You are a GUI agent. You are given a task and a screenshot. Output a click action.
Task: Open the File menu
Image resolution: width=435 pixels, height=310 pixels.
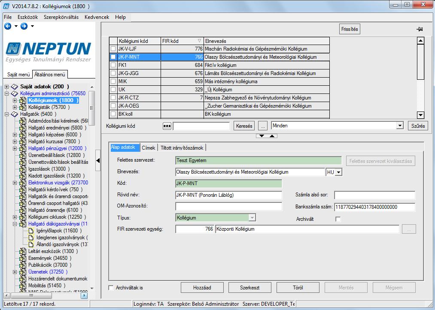click(8, 17)
